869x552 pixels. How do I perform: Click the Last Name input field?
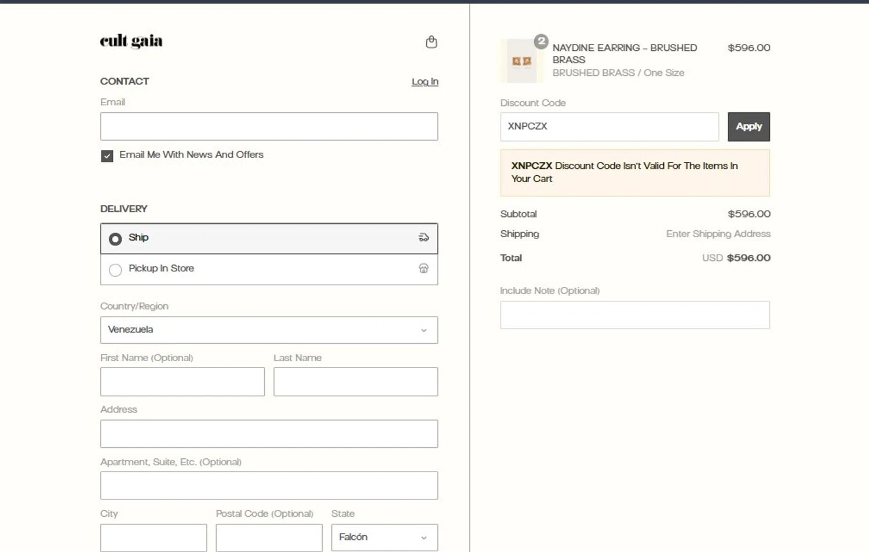[356, 382]
